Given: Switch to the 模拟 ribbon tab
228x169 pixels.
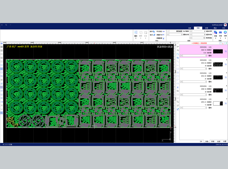Looking at the screenshot, I should (x=189, y=28).
